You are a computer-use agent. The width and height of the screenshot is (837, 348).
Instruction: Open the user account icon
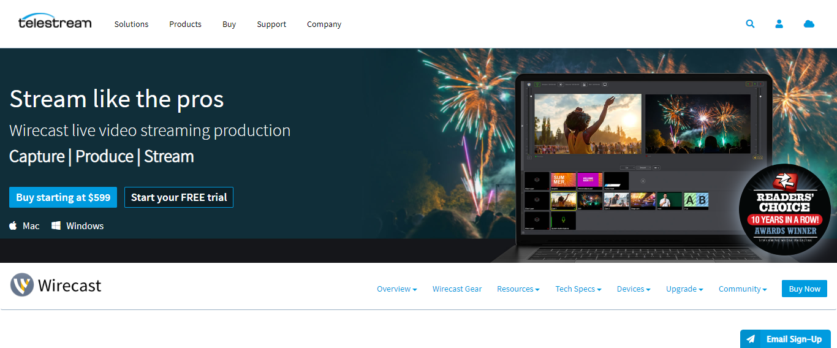point(779,24)
